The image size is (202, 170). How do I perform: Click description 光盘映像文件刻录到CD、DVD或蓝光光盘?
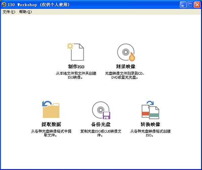(125, 75)
